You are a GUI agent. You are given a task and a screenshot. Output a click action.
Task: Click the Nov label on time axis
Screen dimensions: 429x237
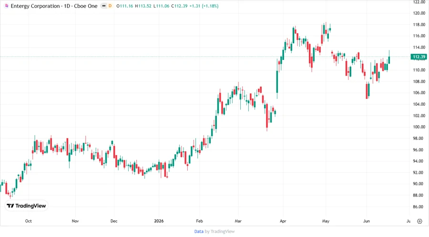point(75,221)
